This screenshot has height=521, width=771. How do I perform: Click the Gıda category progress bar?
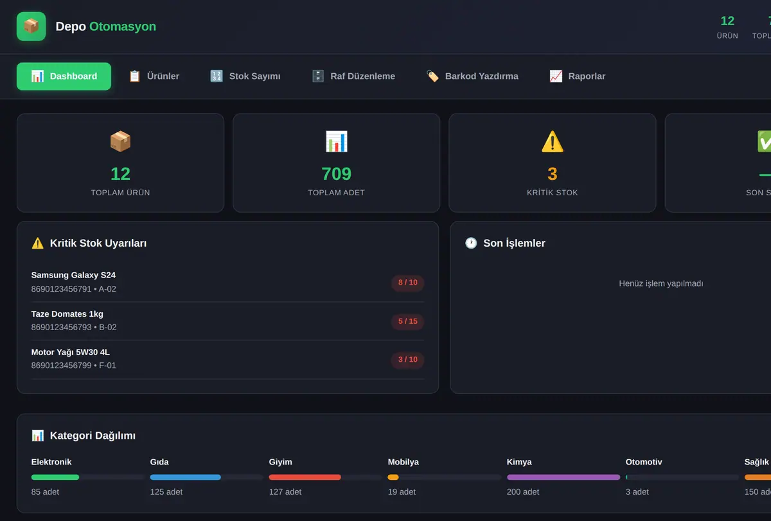tap(207, 477)
